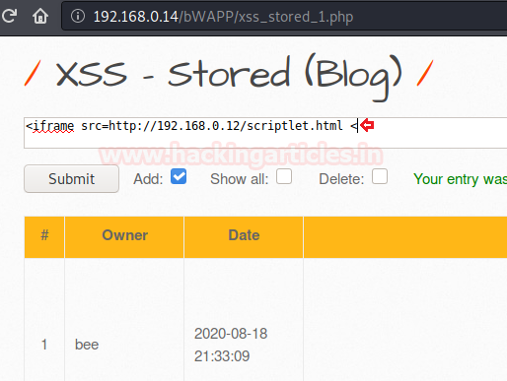This screenshot has height=381, width=507.
Task: Click entry number '1' cell
Action: click(x=44, y=345)
